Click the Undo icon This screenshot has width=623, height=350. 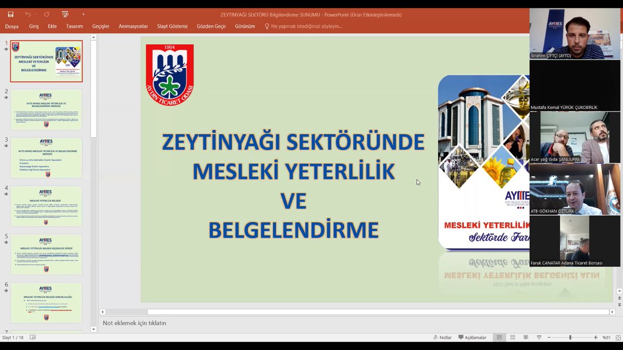pos(28,14)
